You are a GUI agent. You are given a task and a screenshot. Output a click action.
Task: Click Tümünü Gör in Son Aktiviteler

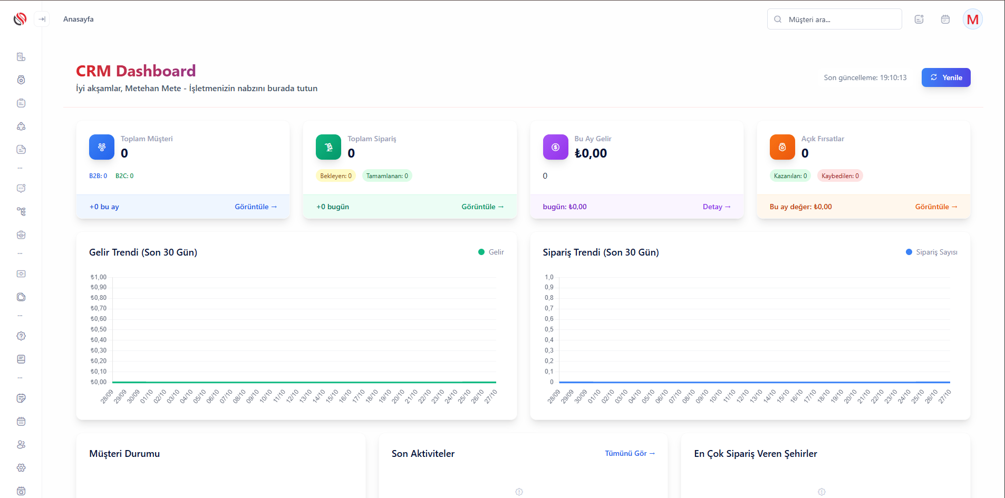(x=630, y=453)
